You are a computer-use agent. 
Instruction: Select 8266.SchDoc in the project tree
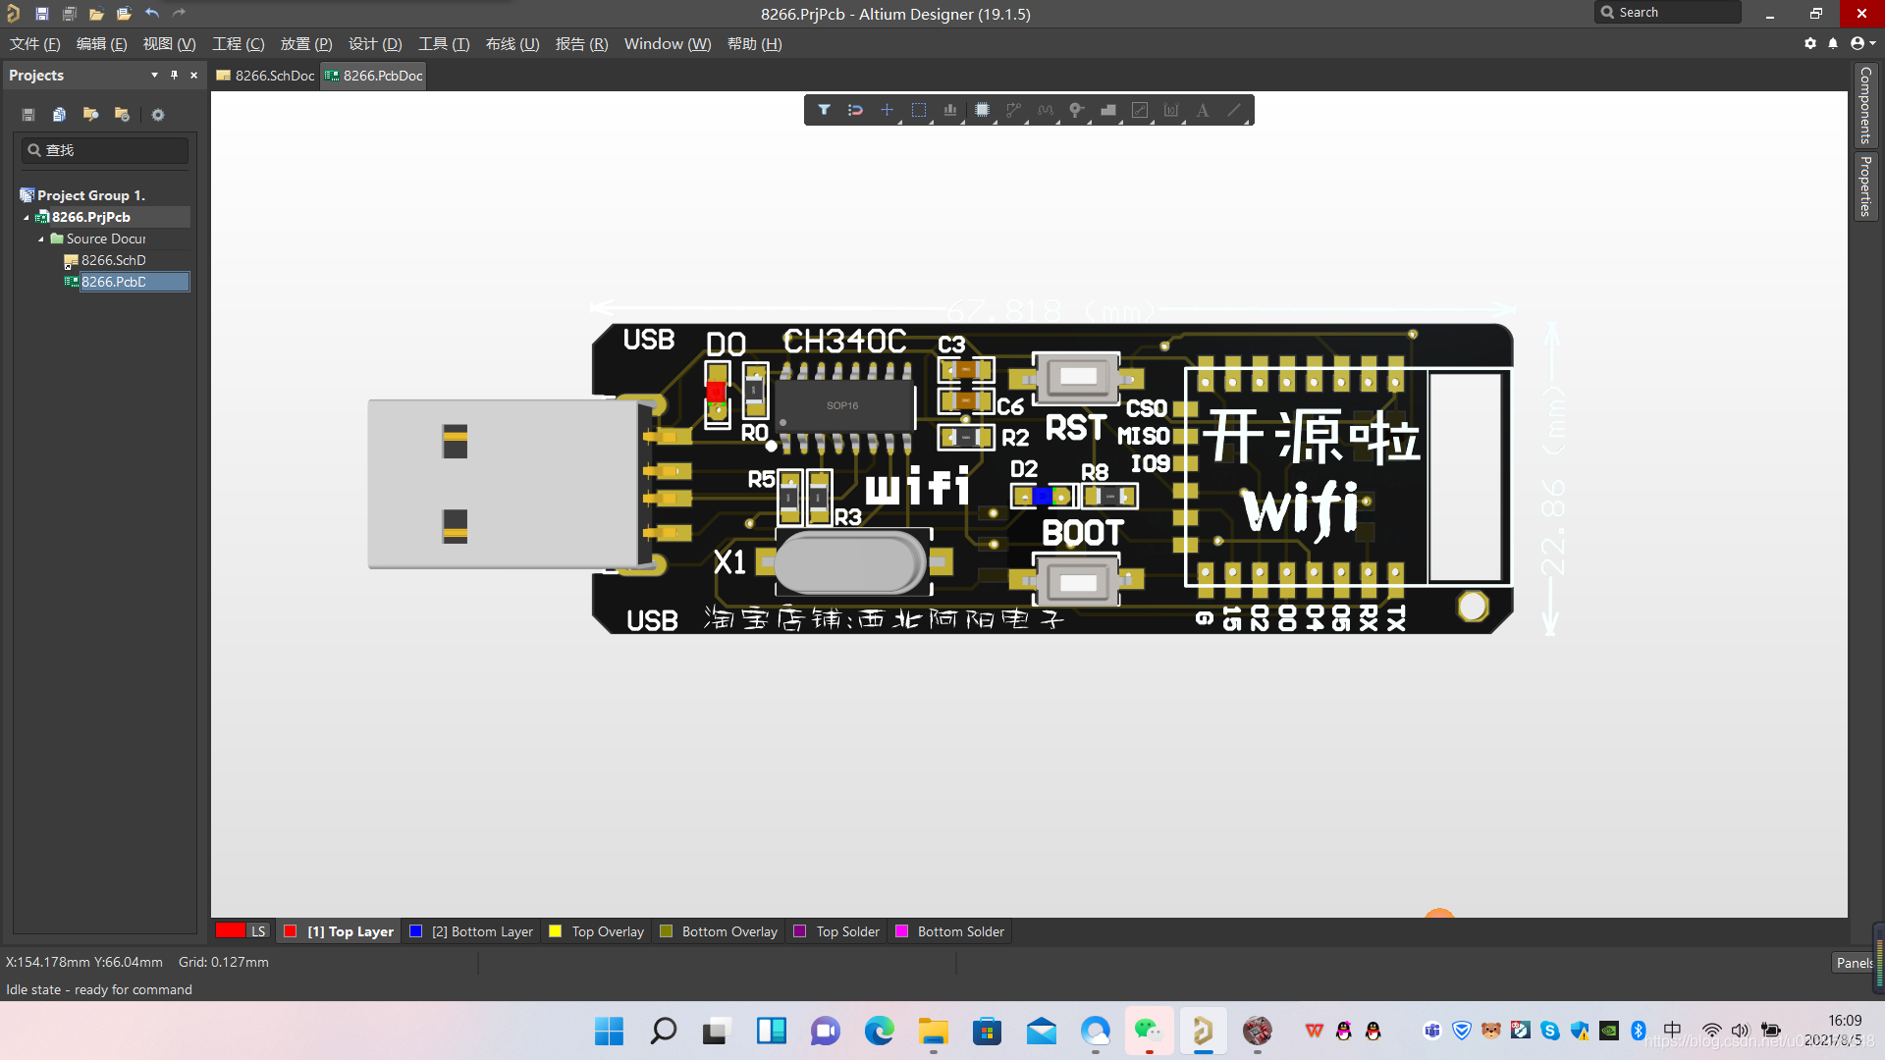point(113,260)
